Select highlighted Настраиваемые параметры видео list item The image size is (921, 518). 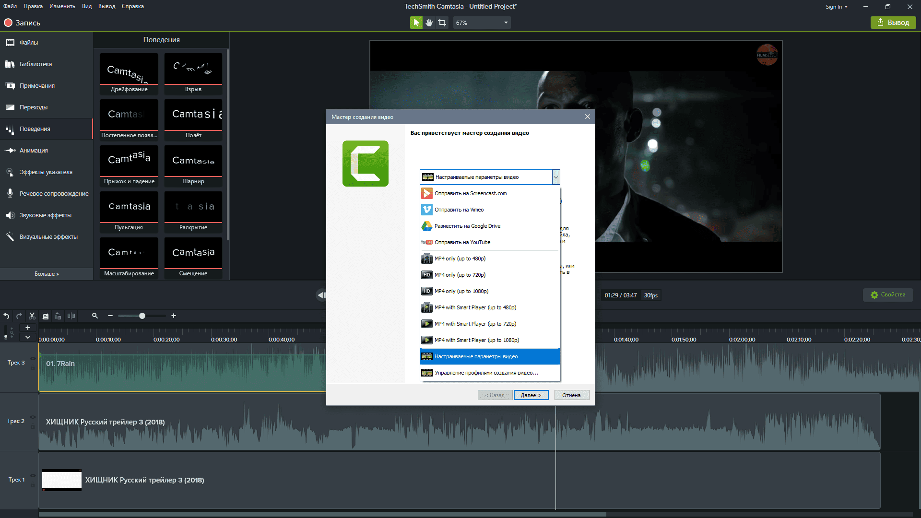point(490,357)
